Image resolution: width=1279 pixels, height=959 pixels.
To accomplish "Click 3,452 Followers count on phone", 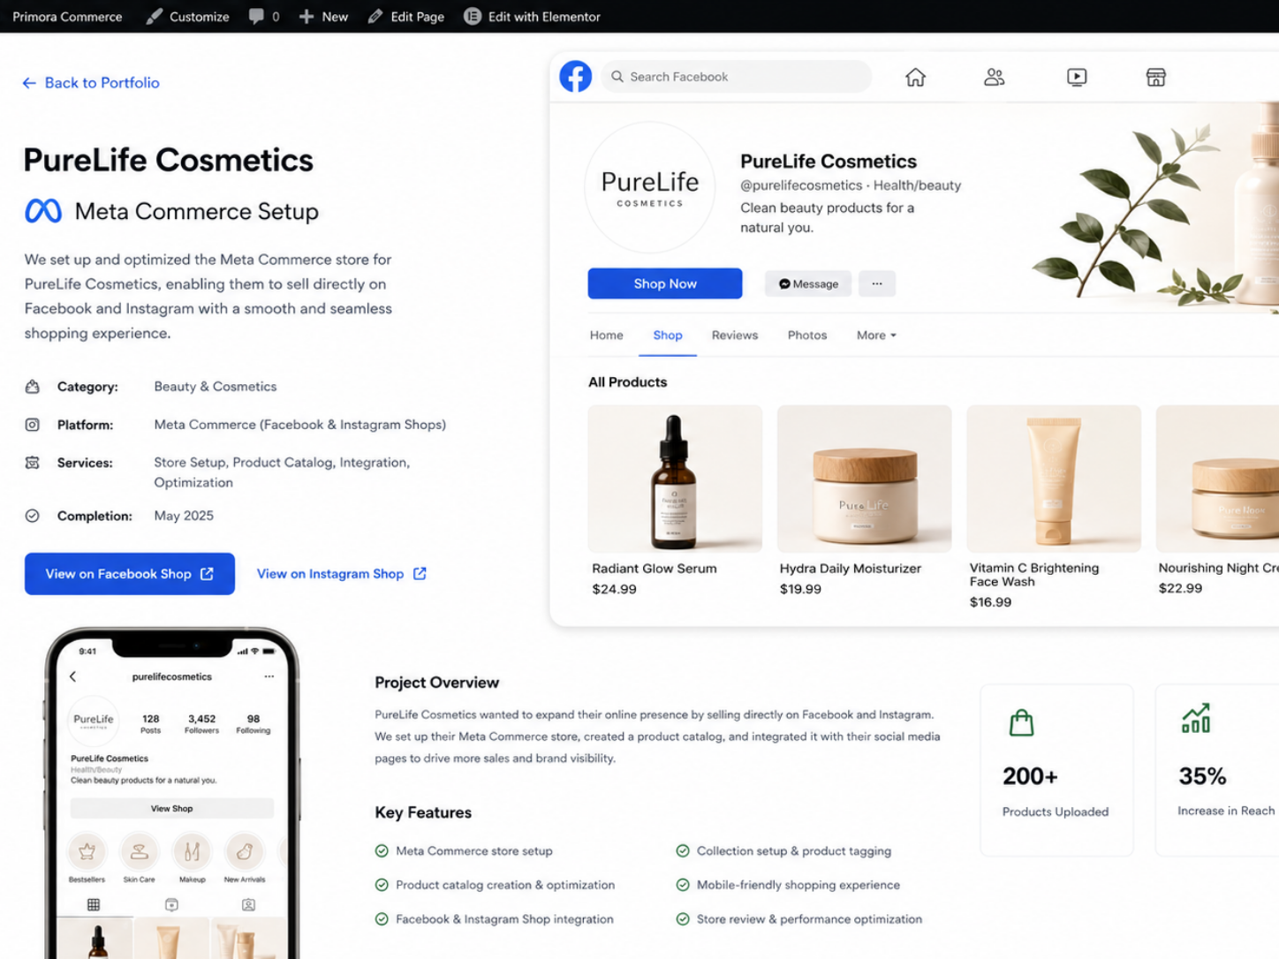I will 201,724.
